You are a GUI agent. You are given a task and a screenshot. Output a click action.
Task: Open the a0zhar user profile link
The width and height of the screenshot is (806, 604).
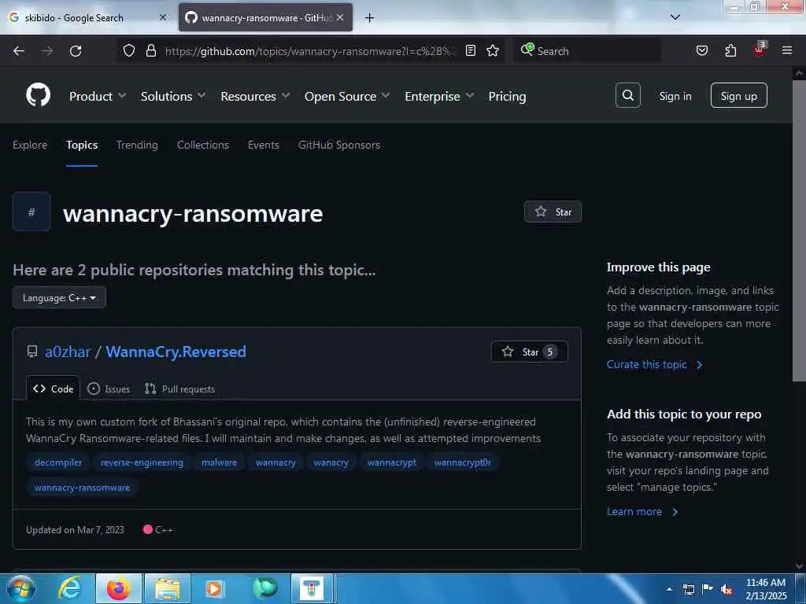point(68,352)
